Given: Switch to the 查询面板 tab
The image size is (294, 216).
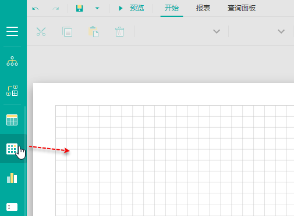Looking at the screenshot, I should (242, 8).
